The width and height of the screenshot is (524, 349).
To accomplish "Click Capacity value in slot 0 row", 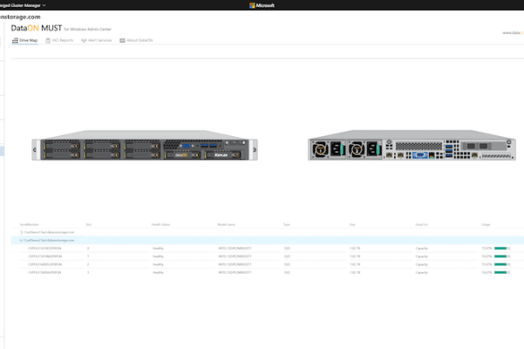I will click(x=422, y=249).
